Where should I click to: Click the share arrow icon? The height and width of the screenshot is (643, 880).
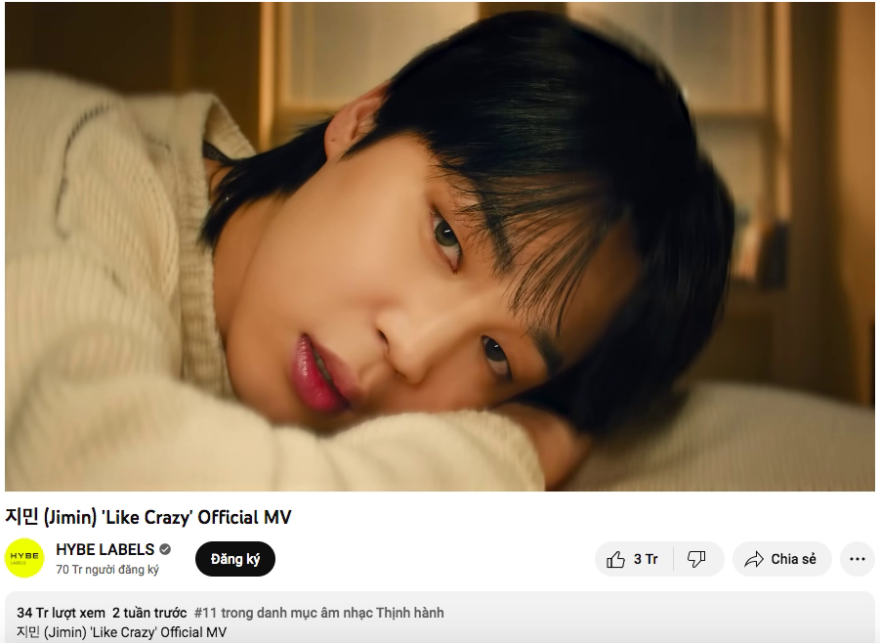coord(754,559)
